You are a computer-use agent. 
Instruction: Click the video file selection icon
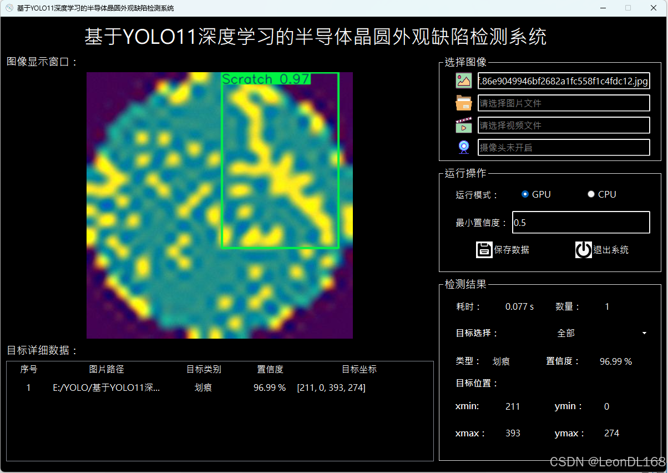coord(464,125)
